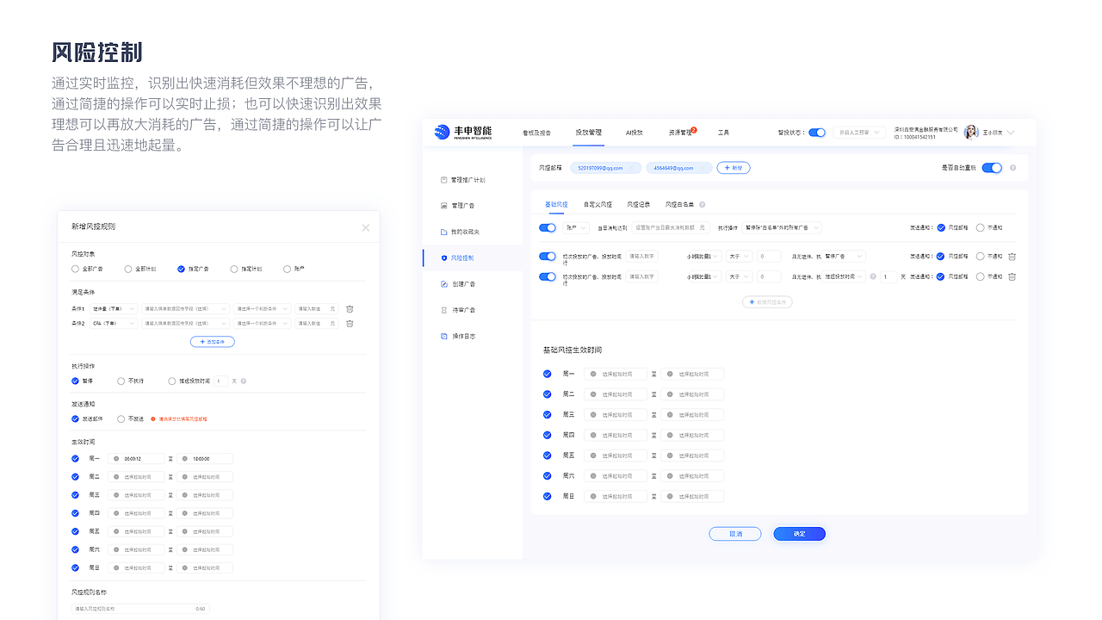
Task: Click the 创建广告 edit icon in sidebar
Action: tap(444, 283)
